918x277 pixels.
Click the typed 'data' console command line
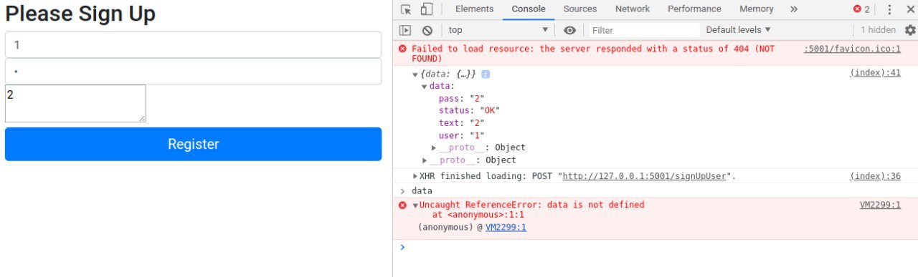[x=422, y=191]
